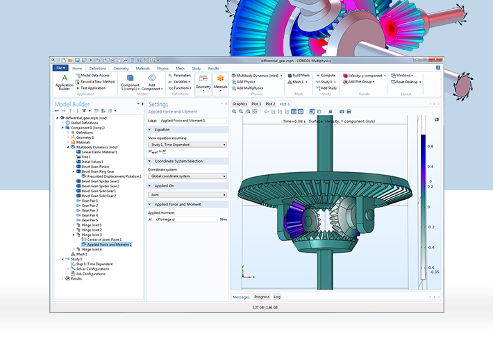This screenshot has height=363, width=493.
Task: Select Step 1: Time Dependent node
Action: (x=92, y=264)
